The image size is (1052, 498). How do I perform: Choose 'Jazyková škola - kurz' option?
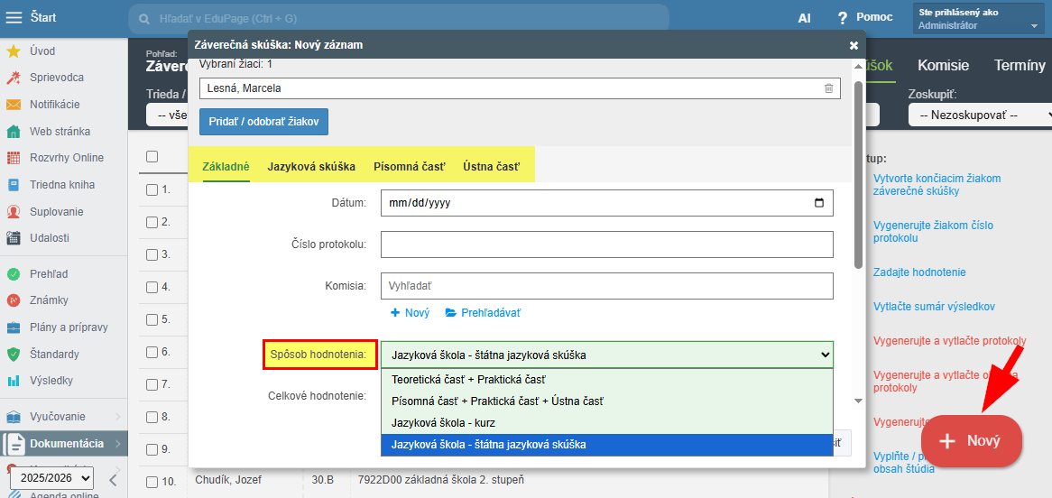(x=443, y=423)
